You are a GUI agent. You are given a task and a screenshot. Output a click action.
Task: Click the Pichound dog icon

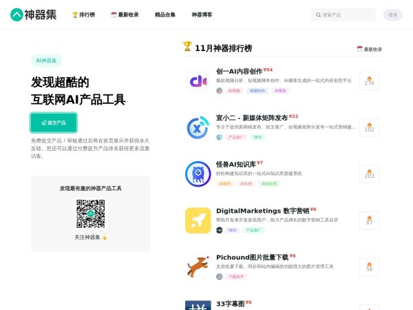[198, 267]
